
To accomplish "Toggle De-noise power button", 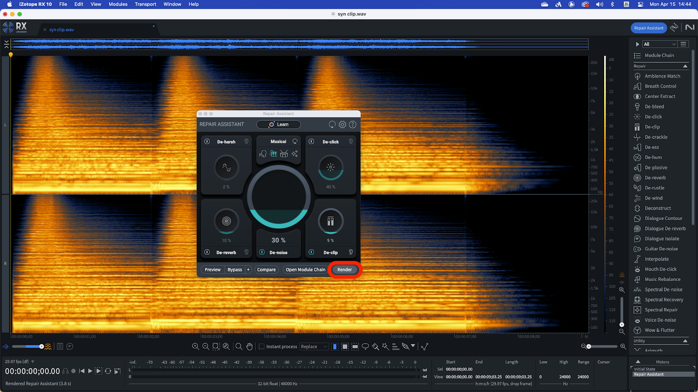I will click(x=262, y=252).
